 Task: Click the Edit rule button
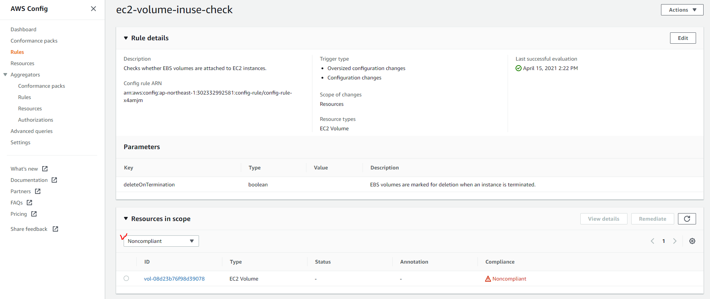pos(683,38)
